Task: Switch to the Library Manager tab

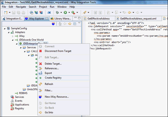Action: (x=61, y=19)
